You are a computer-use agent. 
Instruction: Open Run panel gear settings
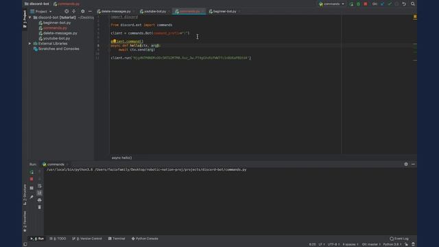tap(406, 165)
